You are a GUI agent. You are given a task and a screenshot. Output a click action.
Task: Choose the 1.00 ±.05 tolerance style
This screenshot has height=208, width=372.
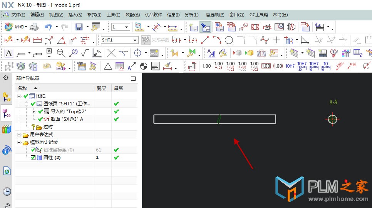[218, 66]
